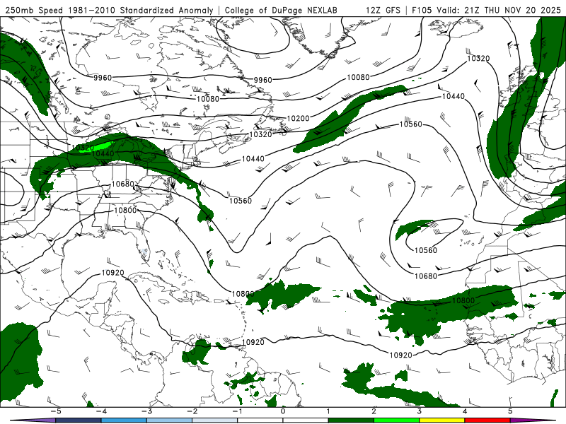Click the yellow color bar segment
This screenshot has height=424, width=566.
(442, 420)
